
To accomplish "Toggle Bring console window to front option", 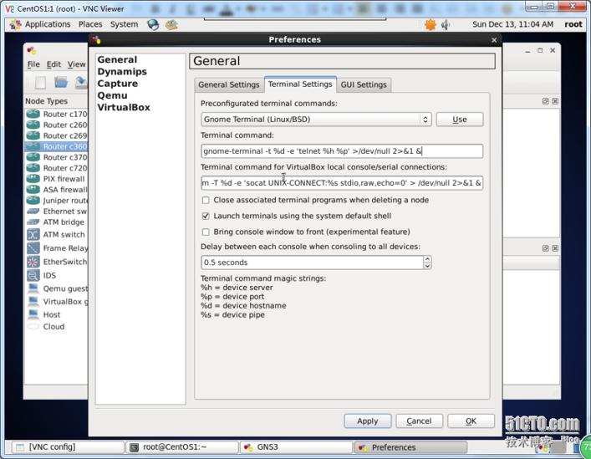I will pyautogui.click(x=206, y=232).
